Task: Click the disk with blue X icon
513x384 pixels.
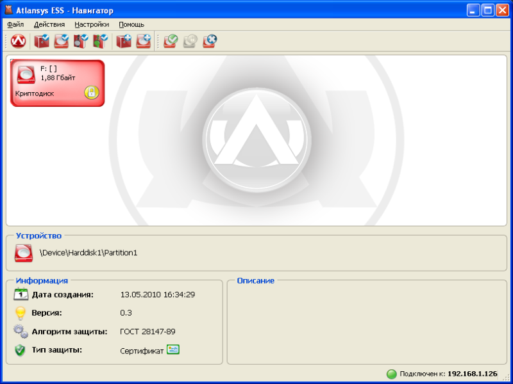Action: pos(210,41)
